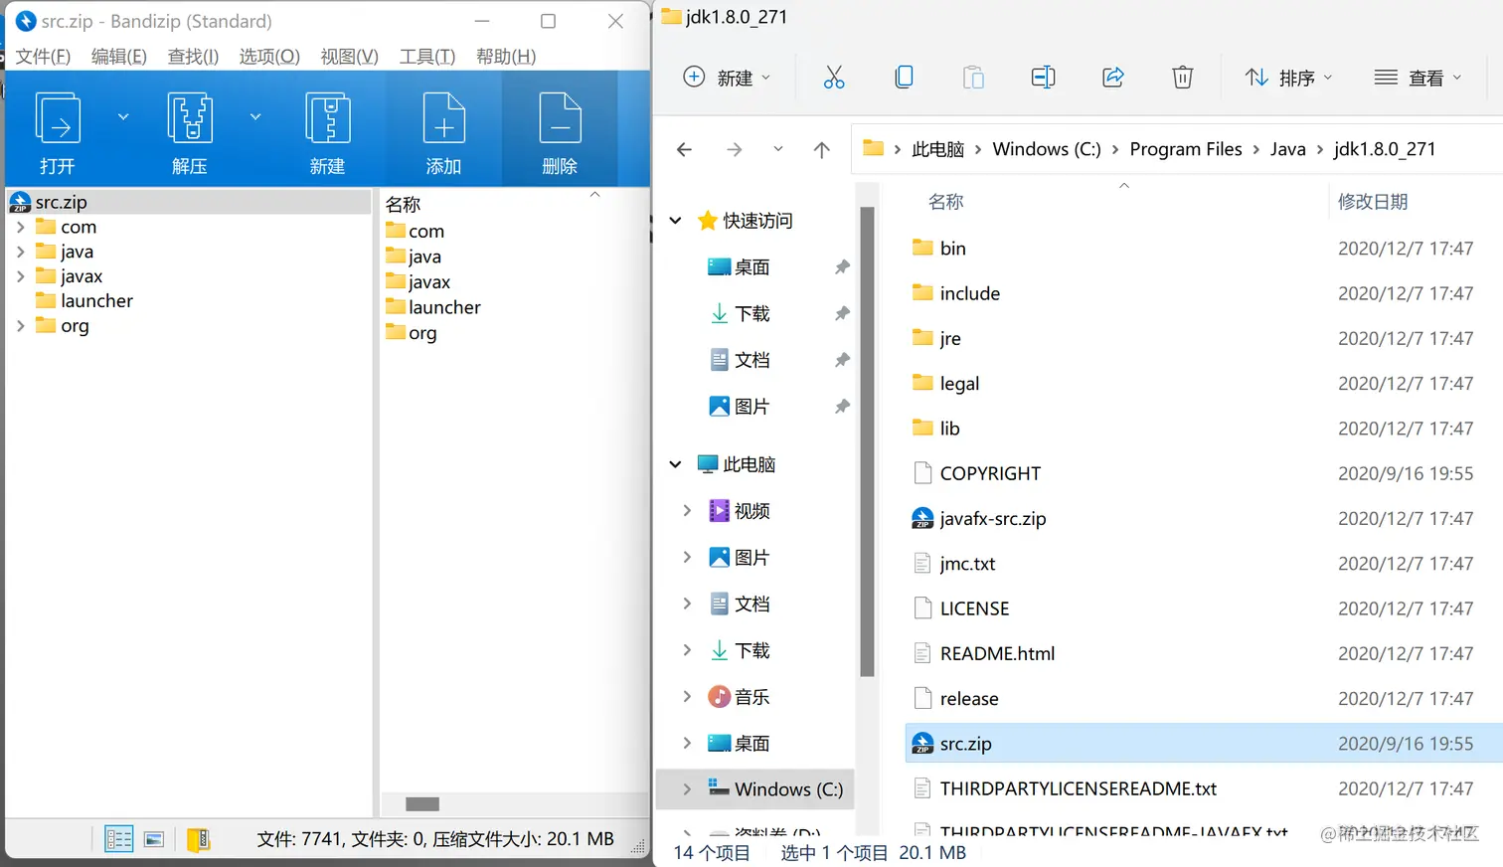Image resolution: width=1503 pixels, height=867 pixels.
Task: Click Explorer Forward arrow button
Action: tap(734, 149)
